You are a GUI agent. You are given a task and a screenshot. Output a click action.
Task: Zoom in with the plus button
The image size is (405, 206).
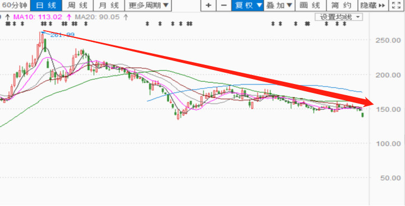click(x=209, y=5)
